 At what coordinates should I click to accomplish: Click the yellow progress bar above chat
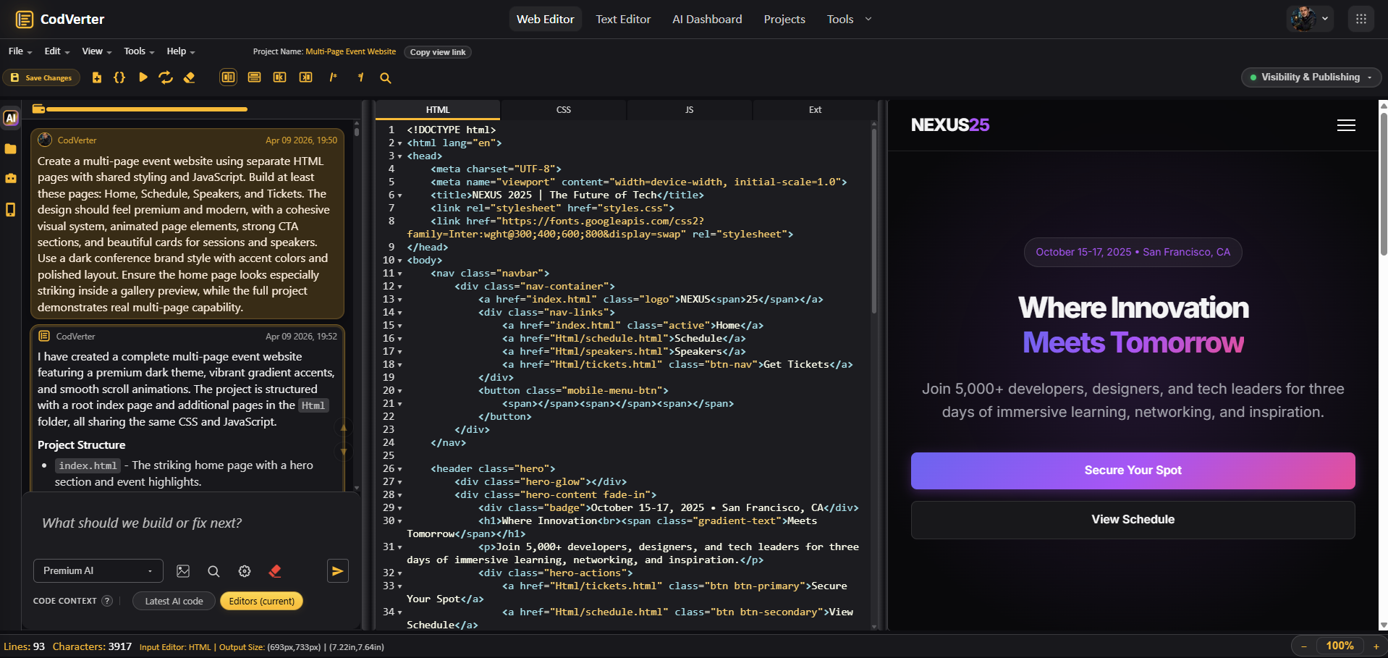tap(147, 109)
